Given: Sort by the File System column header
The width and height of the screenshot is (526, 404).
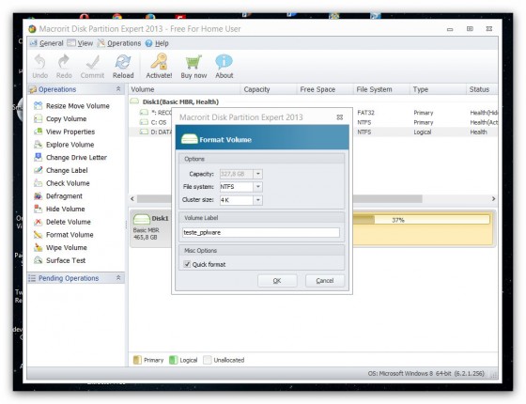Looking at the screenshot, I should [x=381, y=89].
